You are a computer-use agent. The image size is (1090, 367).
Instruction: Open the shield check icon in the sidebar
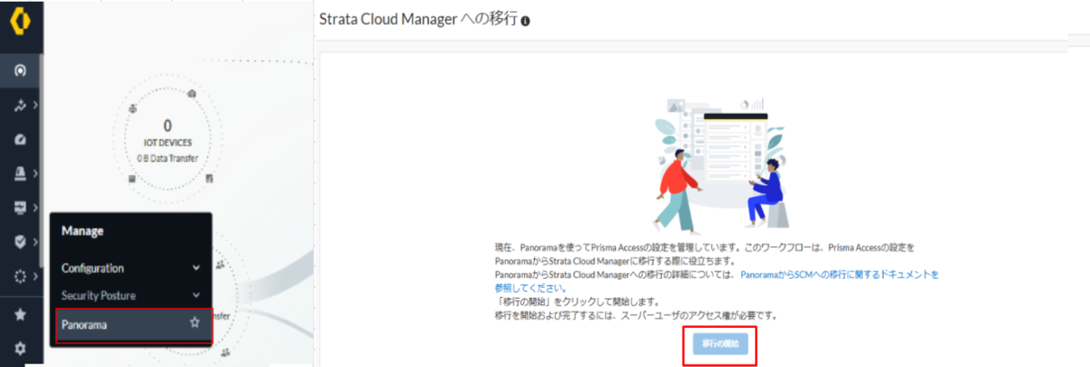click(x=20, y=242)
